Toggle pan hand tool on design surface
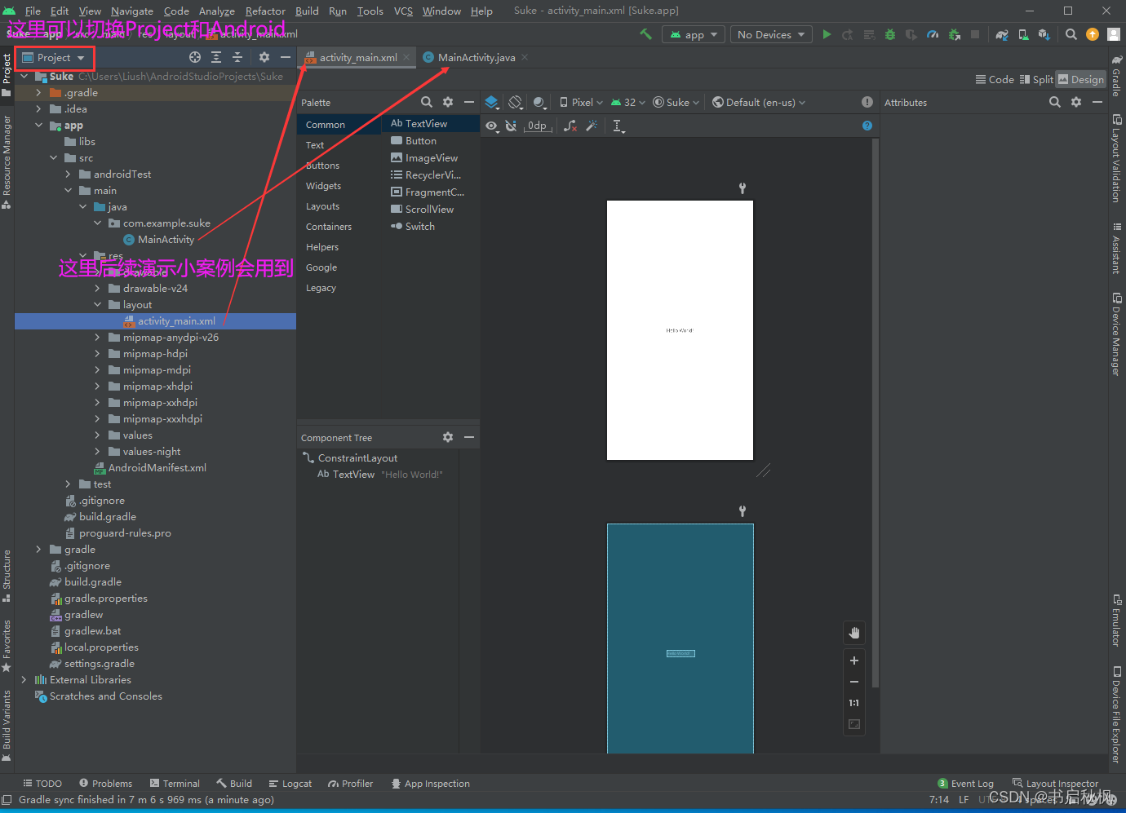Screen dimensions: 1126x813 [854, 633]
